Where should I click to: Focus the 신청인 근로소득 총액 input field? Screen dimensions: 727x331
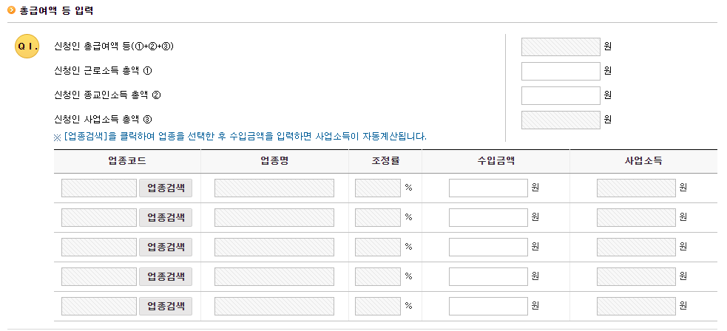[561, 71]
